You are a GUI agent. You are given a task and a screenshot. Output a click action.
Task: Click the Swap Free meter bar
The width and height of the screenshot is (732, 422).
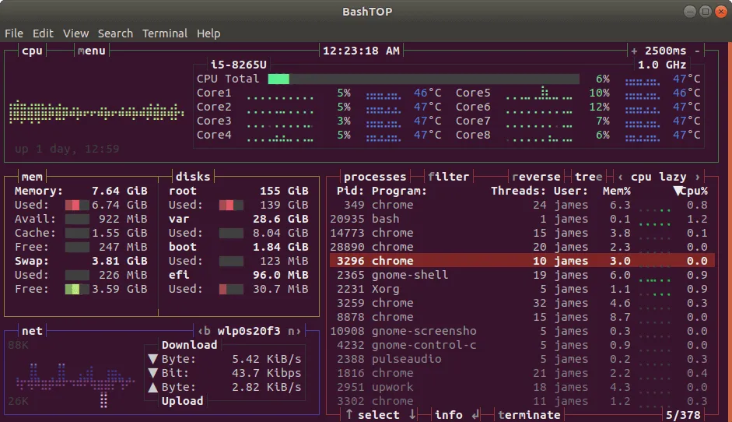point(77,289)
